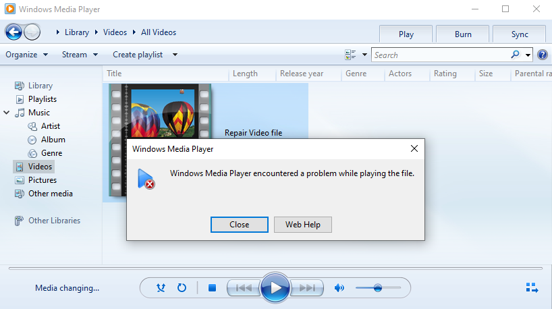
Task: Toggle repeat playback
Action: pos(182,288)
